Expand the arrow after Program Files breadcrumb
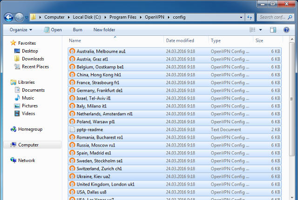 [141, 17]
